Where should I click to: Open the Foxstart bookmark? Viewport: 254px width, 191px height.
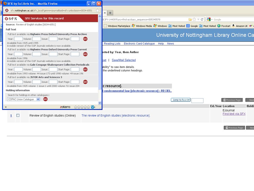tap(224, 26)
